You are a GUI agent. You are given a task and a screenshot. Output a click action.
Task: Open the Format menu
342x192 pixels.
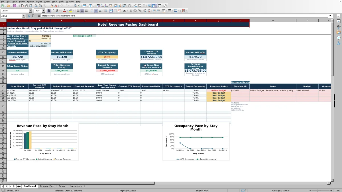[30, 1]
